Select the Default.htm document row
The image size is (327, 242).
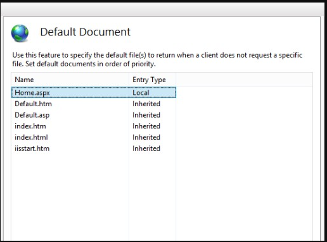coord(94,104)
